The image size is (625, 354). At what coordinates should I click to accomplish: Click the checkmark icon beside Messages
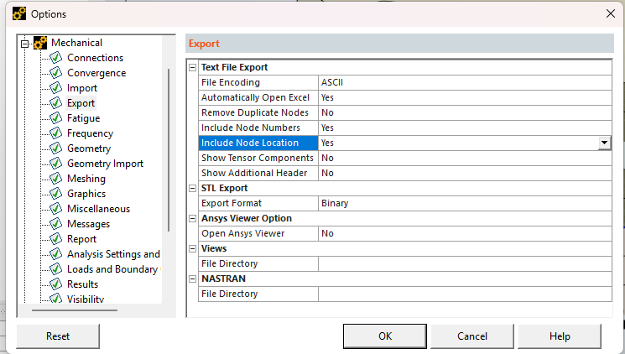click(x=56, y=224)
